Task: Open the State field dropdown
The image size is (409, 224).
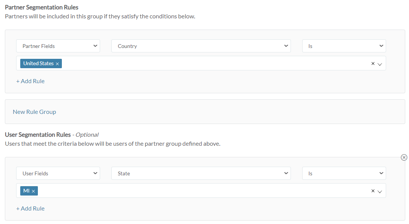Action: click(201, 173)
